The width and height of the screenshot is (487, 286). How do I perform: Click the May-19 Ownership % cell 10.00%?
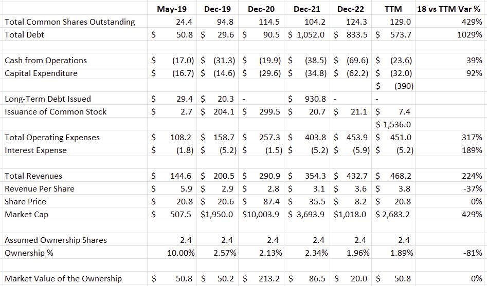click(181, 253)
